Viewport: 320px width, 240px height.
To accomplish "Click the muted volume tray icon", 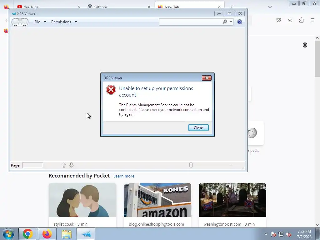I will click(x=288, y=234).
